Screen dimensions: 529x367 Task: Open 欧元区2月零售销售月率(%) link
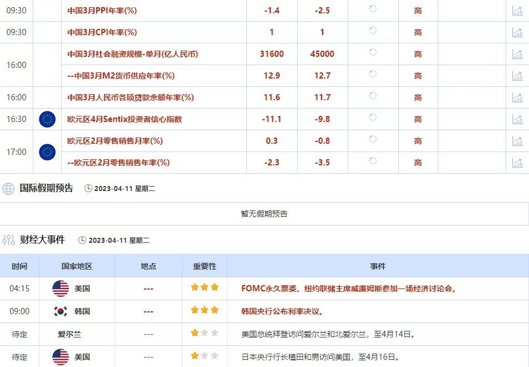point(115,141)
